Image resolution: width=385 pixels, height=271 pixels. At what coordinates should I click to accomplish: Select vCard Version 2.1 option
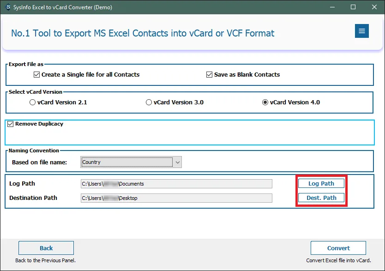pos(32,102)
